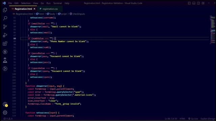Open the Extensions view
Viewport: 216px width, 121px height.
tap(5, 44)
